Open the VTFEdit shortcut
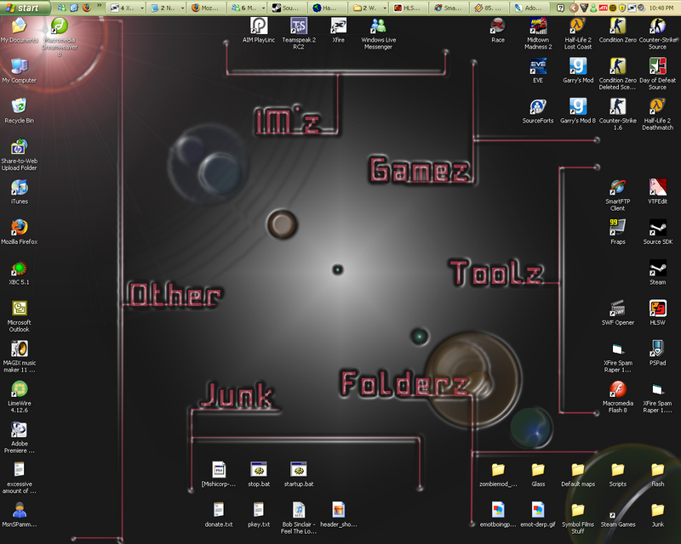The width and height of the screenshot is (681, 544). (657, 188)
